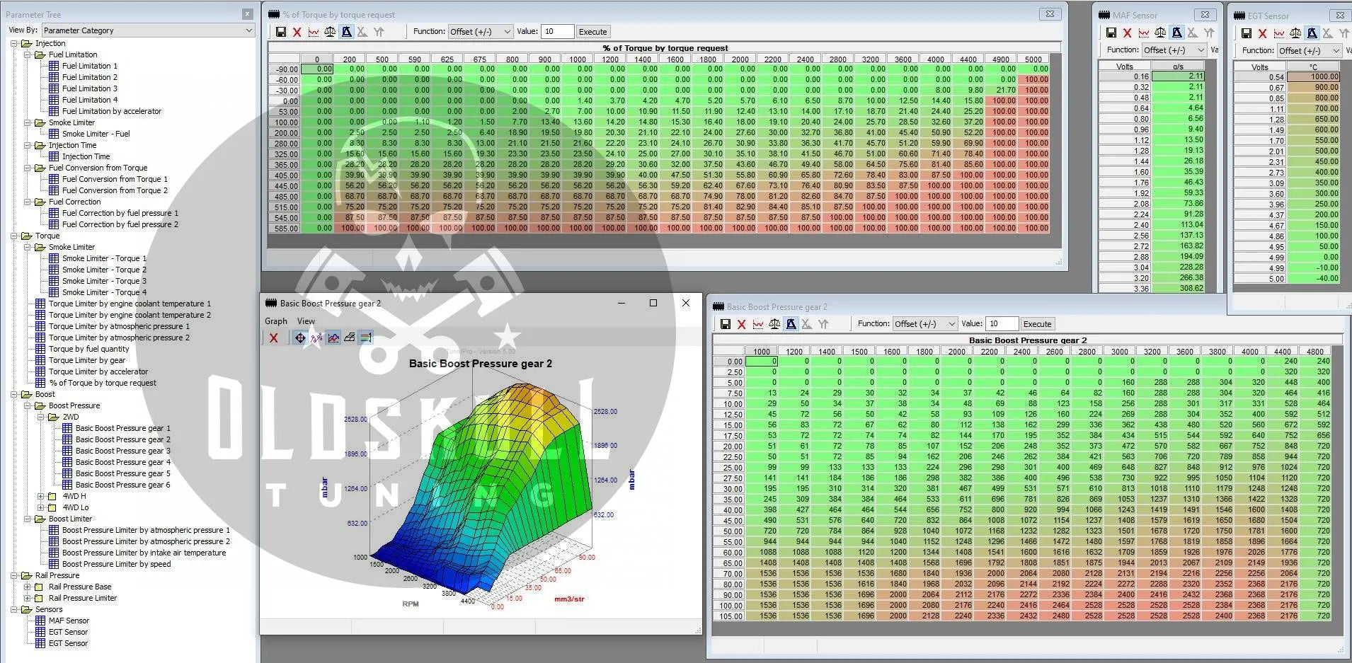1352x663 pixels.
Task: Click the graph line icon in MAF Sensor toolbar
Action: [1143, 33]
